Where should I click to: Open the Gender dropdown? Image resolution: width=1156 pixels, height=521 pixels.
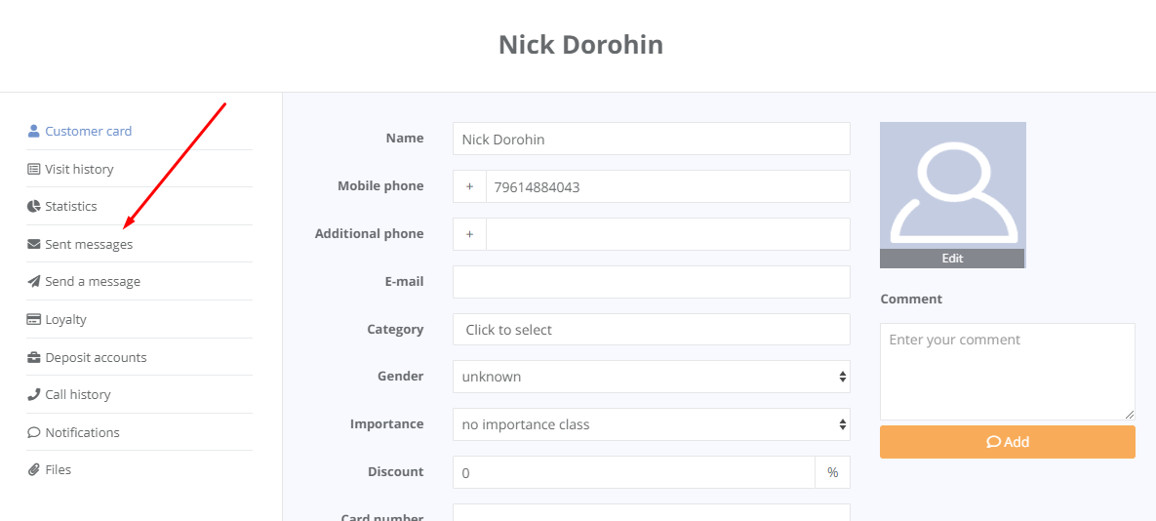pos(651,377)
